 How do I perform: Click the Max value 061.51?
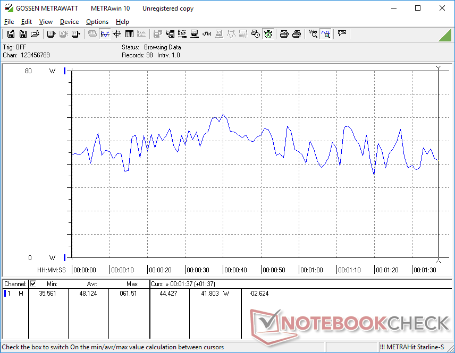click(x=128, y=294)
